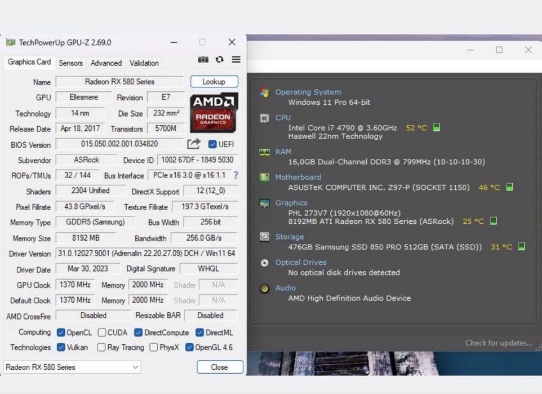The height and width of the screenshot is (394, 542).
Task: Click the Operating System Windows icon in Speccy
Action: click(264, 92)
